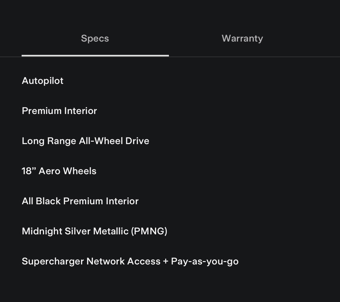Click the 18” wheel size text

tap(29, 171)
